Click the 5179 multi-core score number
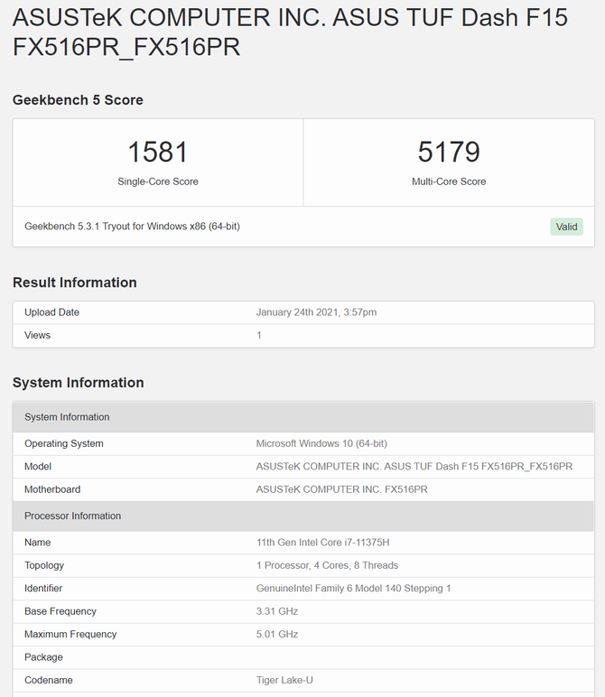605x697 pixels. point(449,152)
